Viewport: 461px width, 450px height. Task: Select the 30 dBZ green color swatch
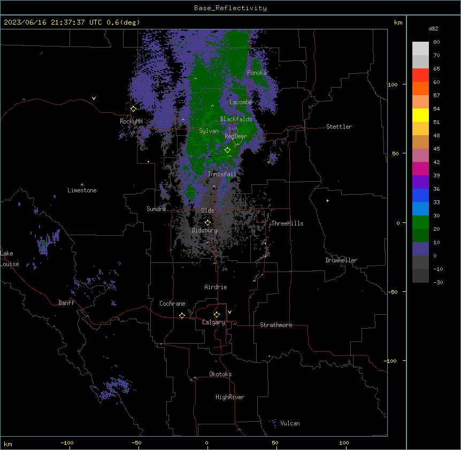(420, 222)
